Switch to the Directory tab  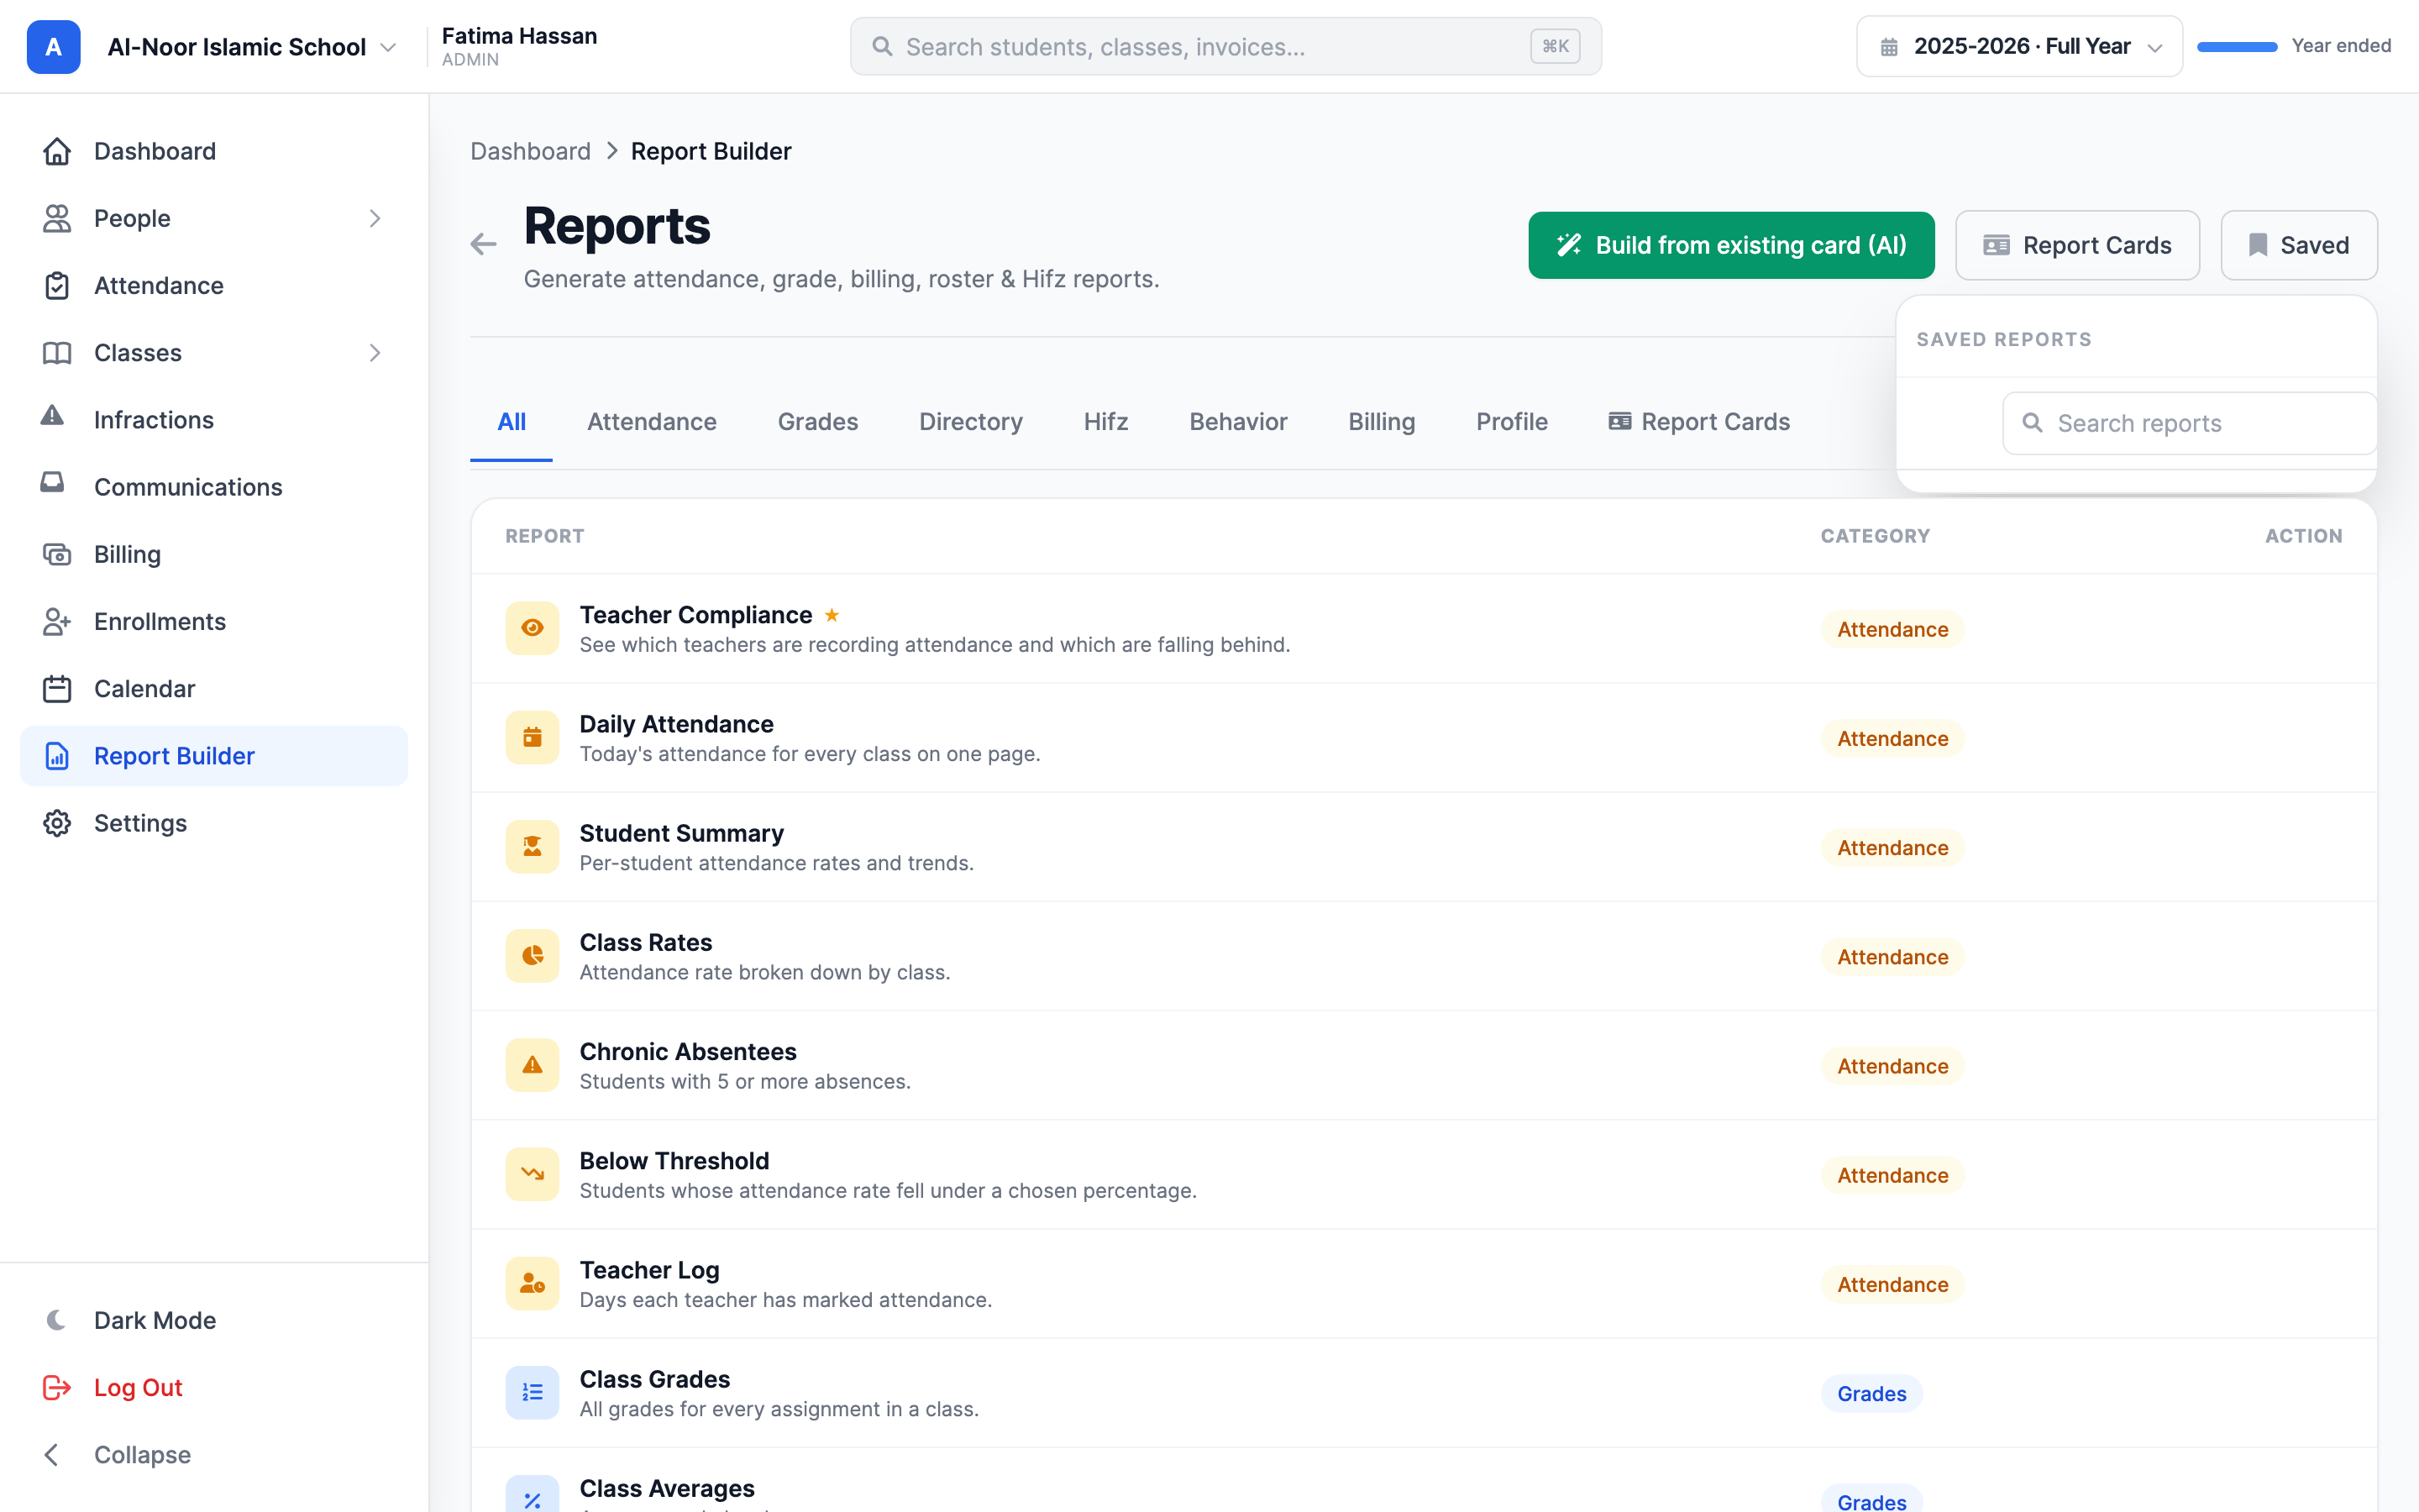tap(971, 422)
